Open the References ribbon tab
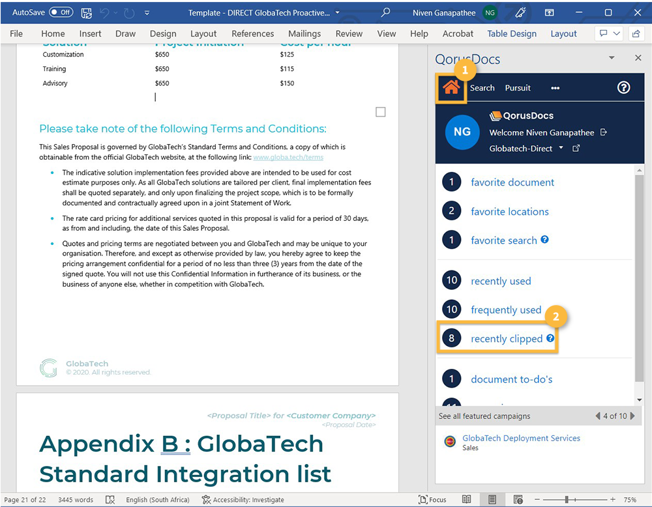The image size is (652, 507). [x=252, y=34]
